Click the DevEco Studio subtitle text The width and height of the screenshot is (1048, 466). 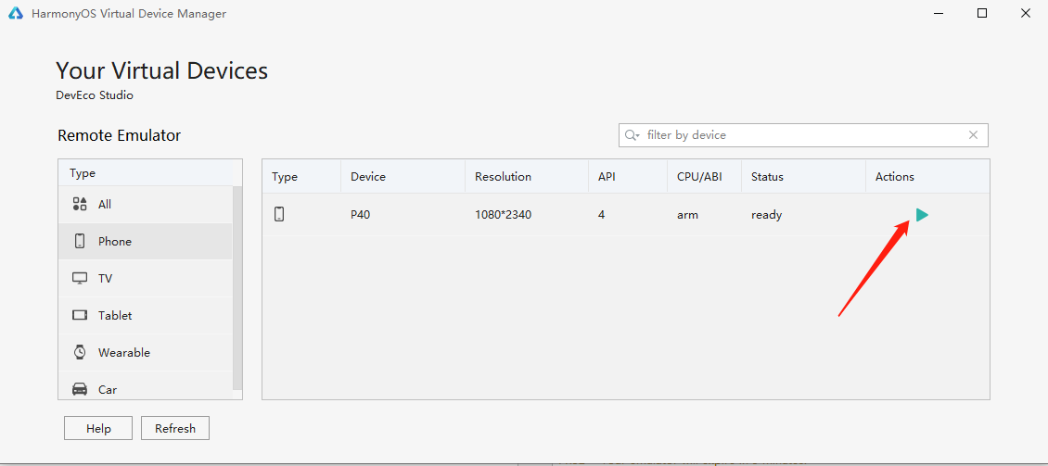pyautogui.click(x=95, y=95)
